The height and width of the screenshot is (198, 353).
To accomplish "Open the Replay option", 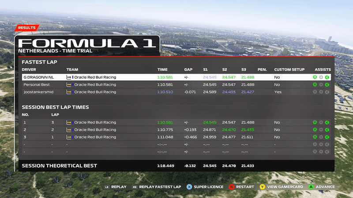I will (115, 187).
